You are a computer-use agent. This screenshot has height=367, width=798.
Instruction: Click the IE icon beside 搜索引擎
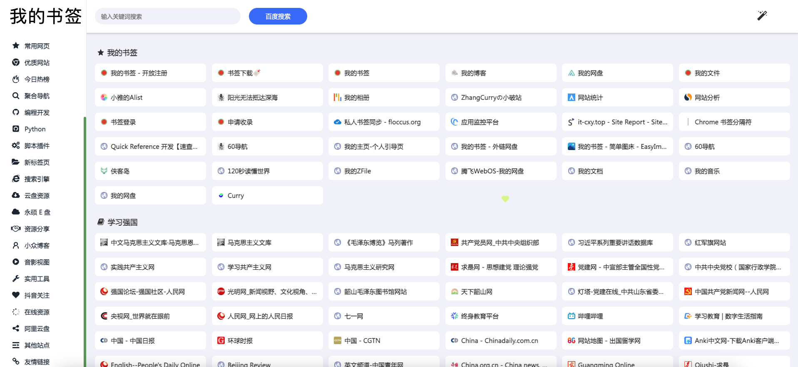click(x=16, y=179)
